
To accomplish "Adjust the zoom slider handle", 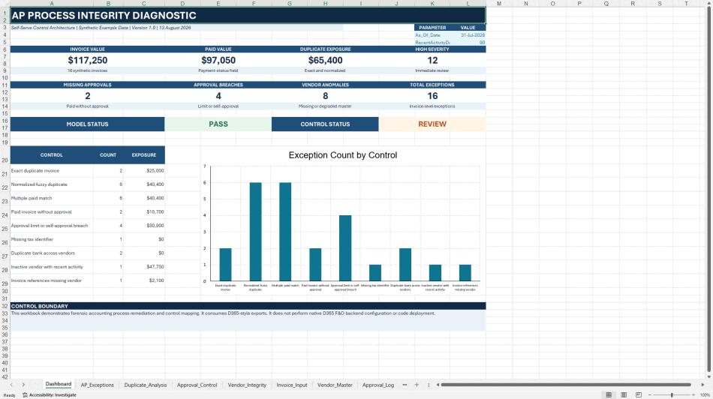I will coord(672,395).
